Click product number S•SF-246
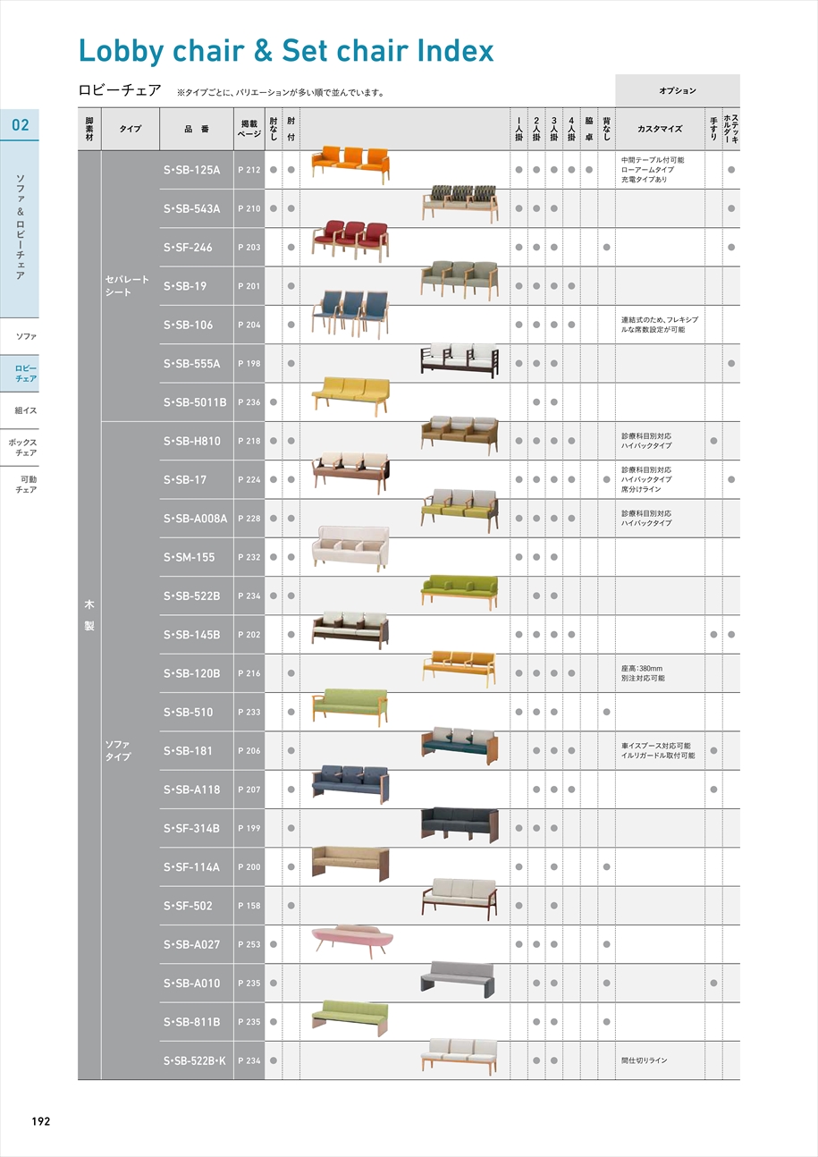The width and height of the screenshot is (818, 1157). coord(188,247)
